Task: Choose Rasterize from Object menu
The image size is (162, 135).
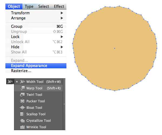Action: (21, 71)
